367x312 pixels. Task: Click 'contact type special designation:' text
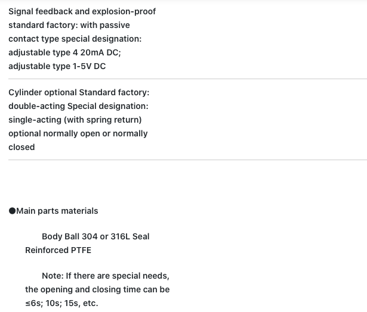[x=75, y=39]
